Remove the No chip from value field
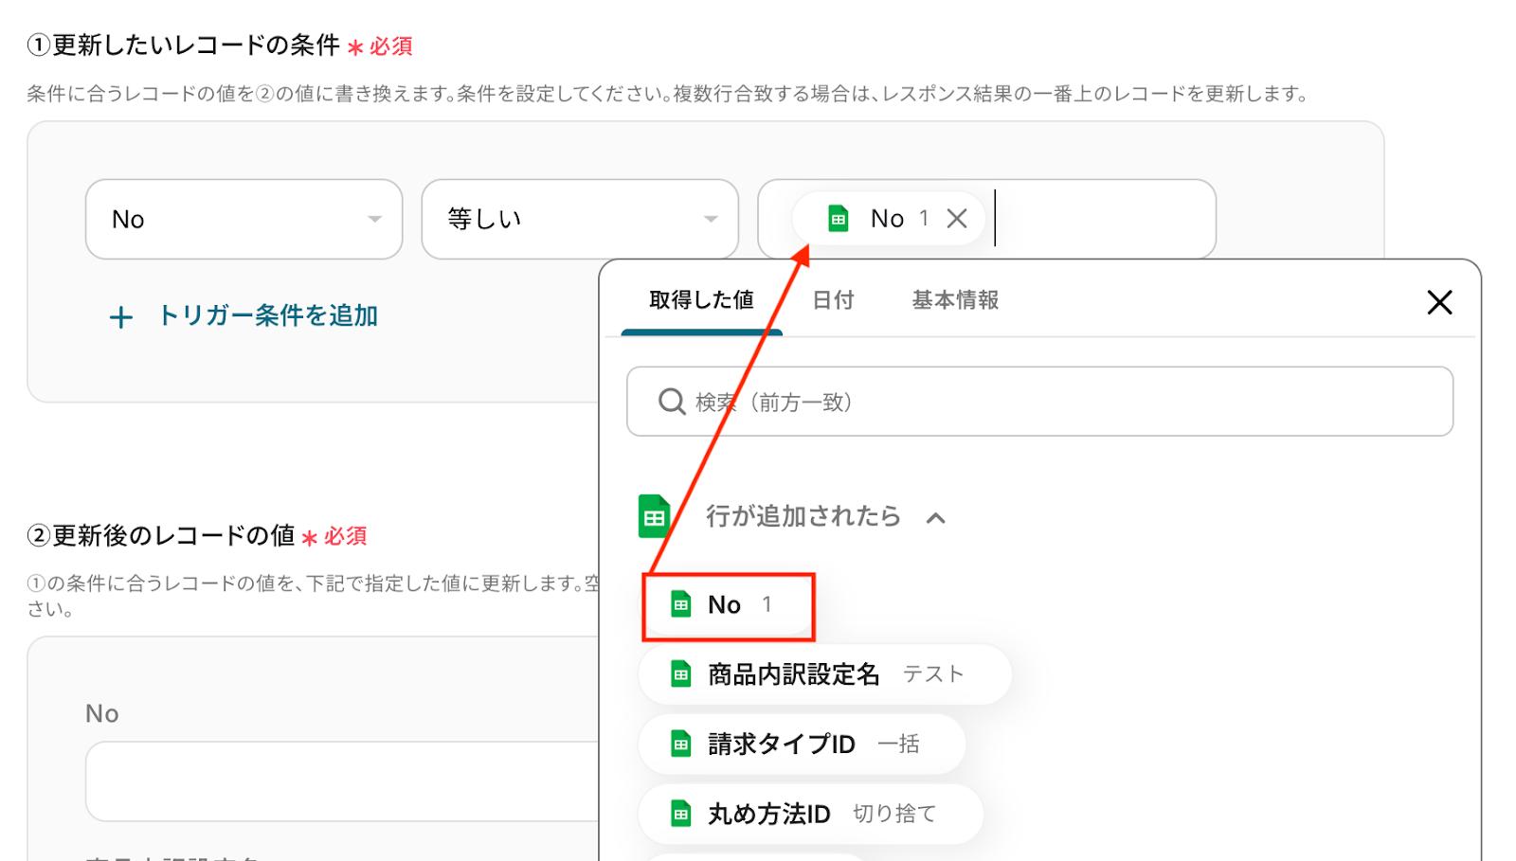Viewport: 1516px width, 861px height. 957,219
